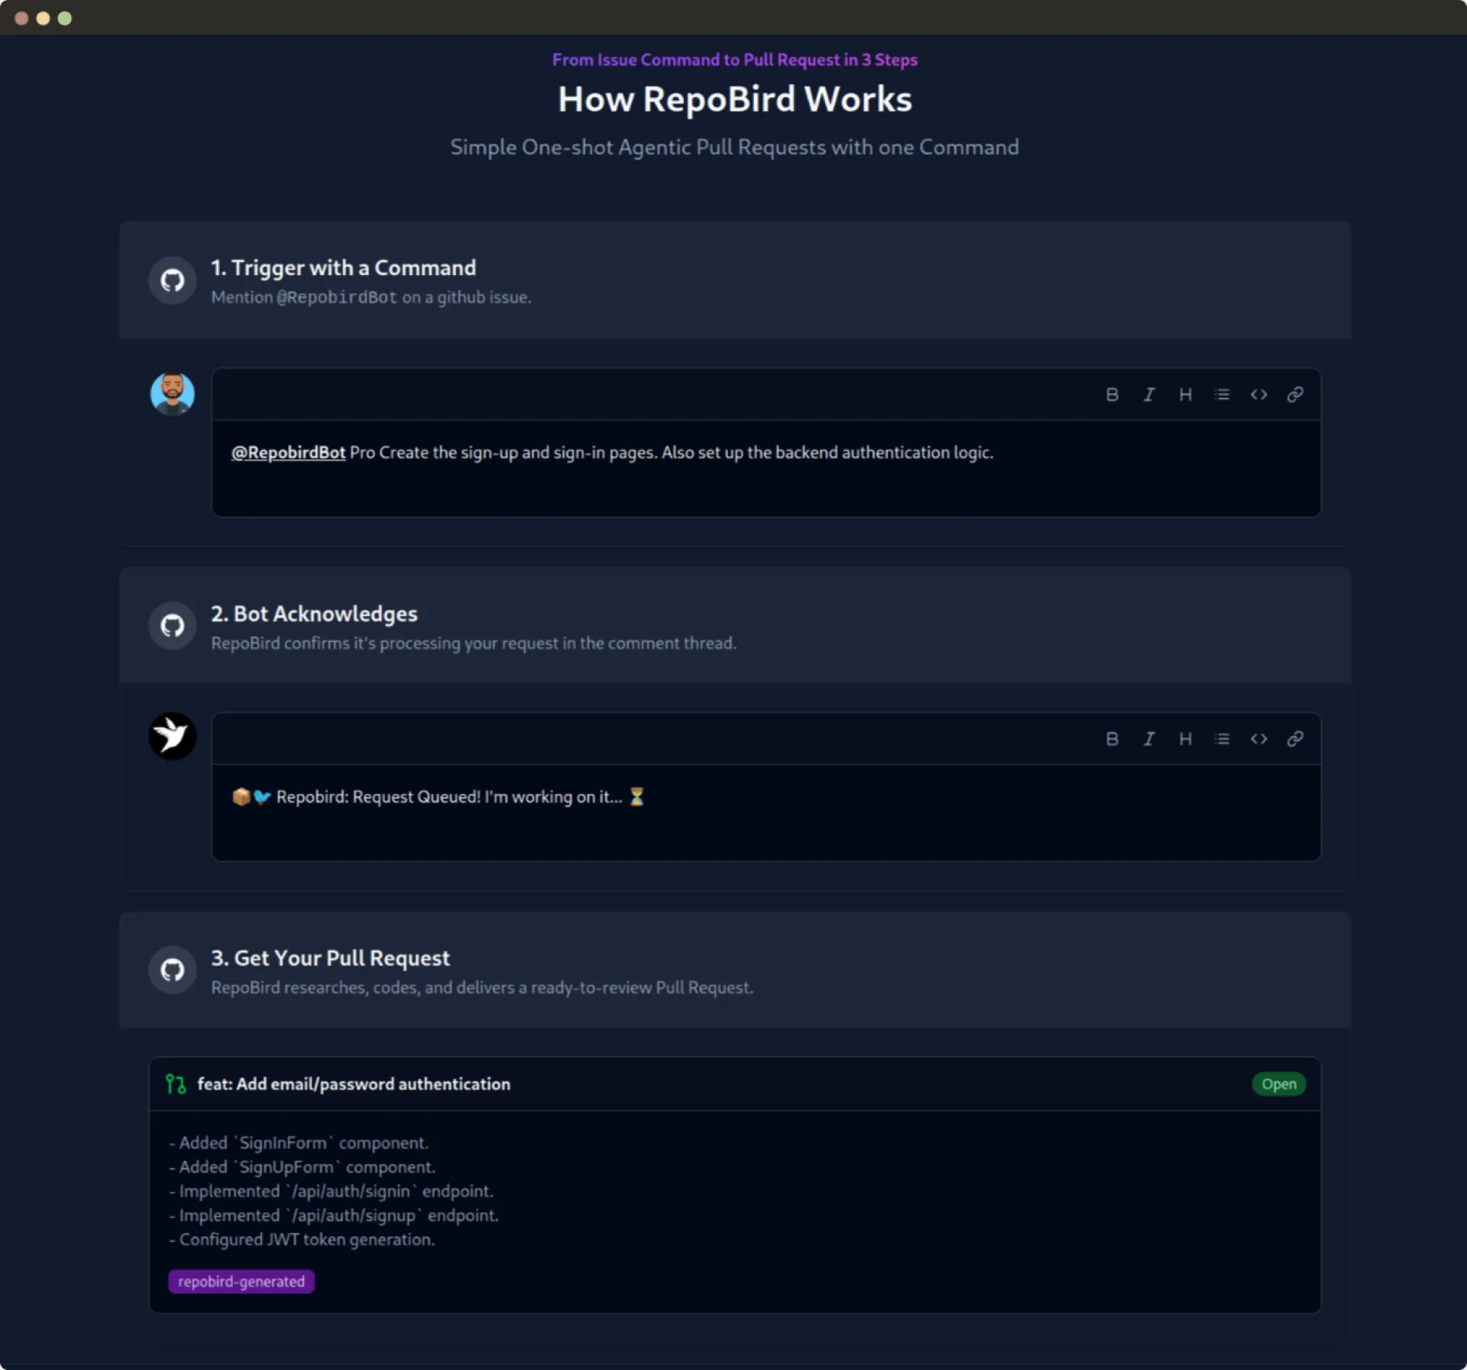Click the repobird-generated label tag
Screen dimensions: 1467x1370
241,1281
